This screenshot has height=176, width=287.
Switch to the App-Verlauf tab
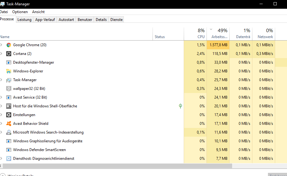45,20
